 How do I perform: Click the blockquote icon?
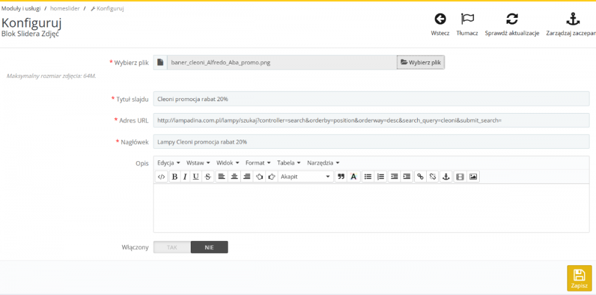click(341, 177)
